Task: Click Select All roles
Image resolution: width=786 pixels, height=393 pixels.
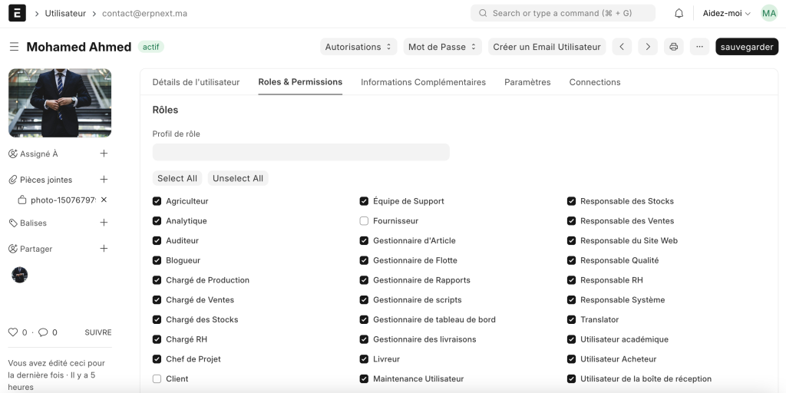Action: click(x=177, y=178)
